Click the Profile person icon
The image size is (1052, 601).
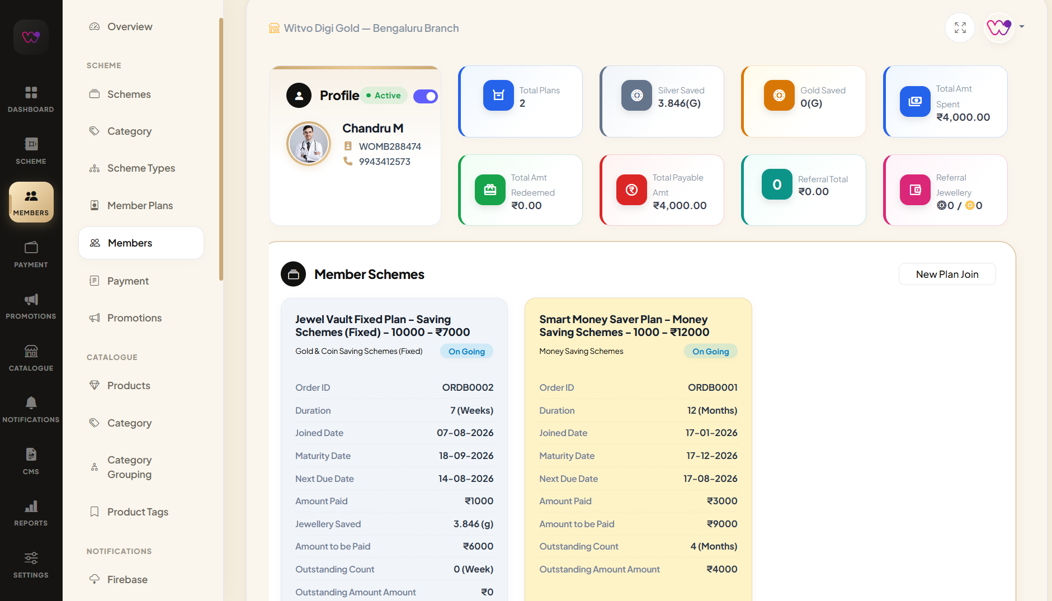pos(299,96)
